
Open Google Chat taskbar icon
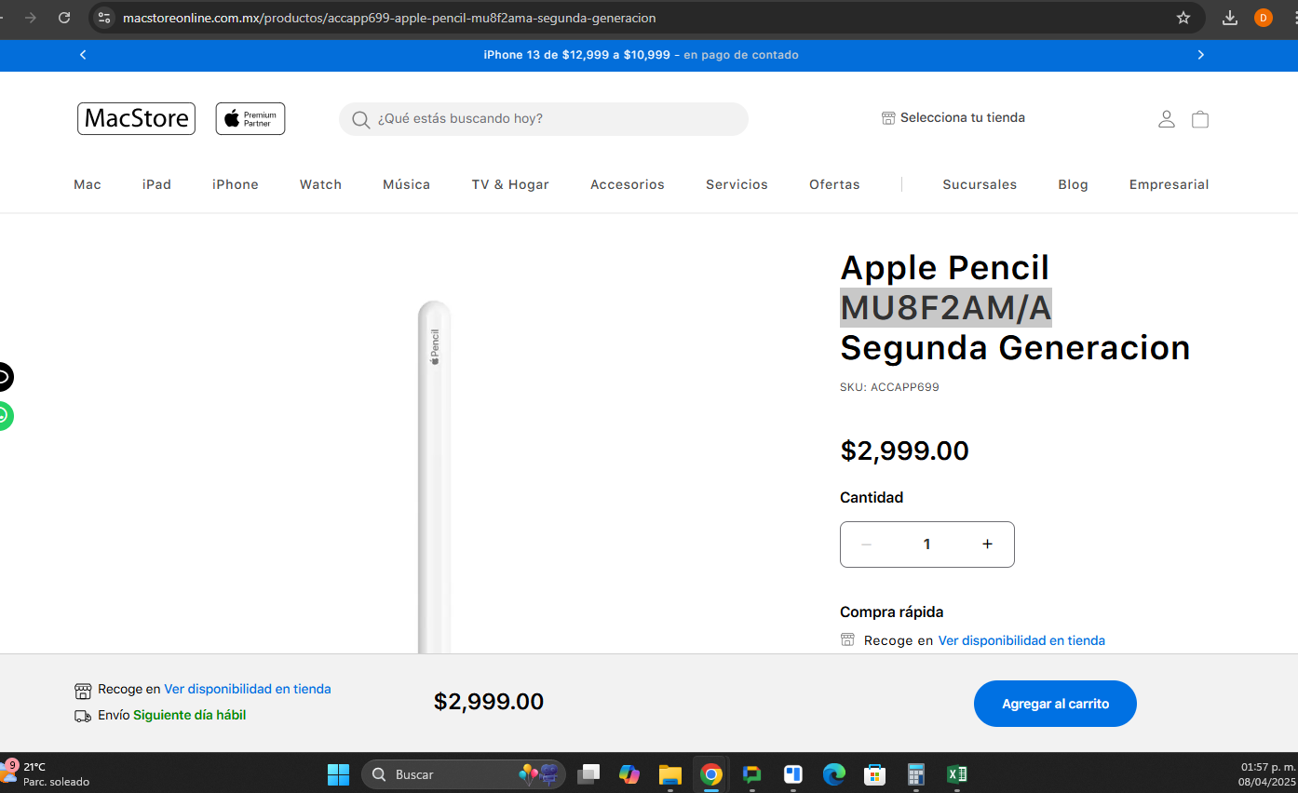click(752, 774)
